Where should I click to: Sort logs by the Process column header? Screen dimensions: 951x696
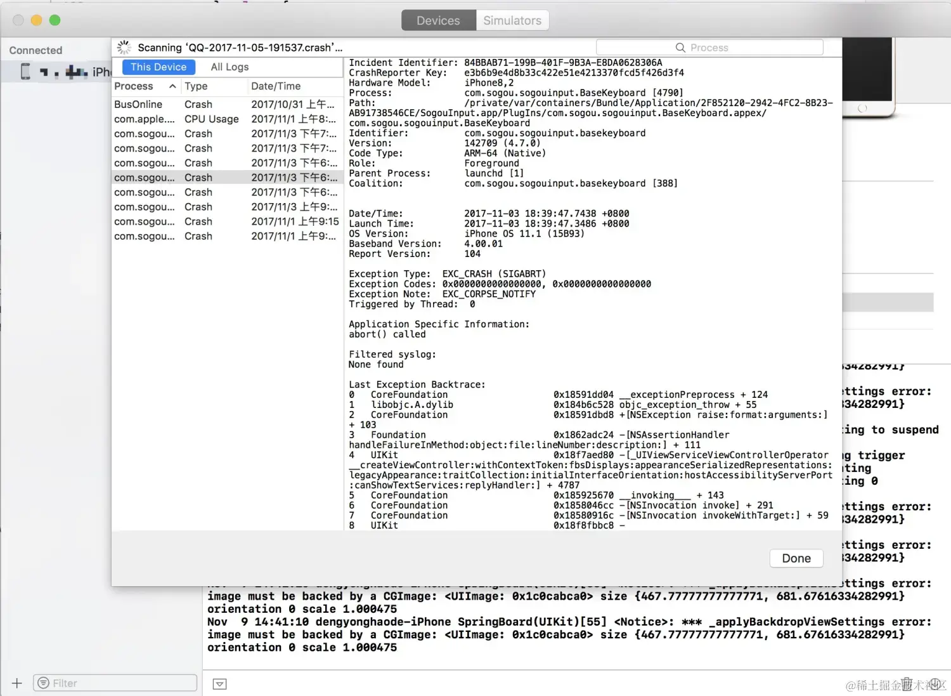coord(145,86)
